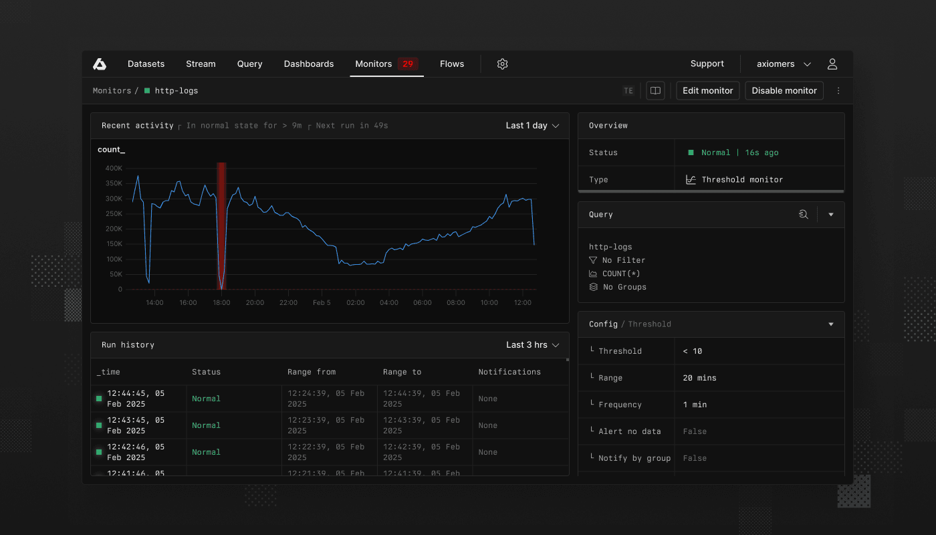Select the 12:43:45 run history row

pyautogui.click(x=330, y=425)
